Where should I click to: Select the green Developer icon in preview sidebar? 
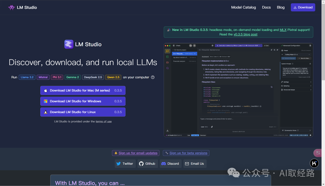[167, 57]
